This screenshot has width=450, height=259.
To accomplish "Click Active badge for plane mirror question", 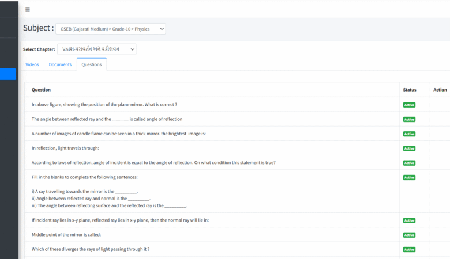I will pos(409,105).
